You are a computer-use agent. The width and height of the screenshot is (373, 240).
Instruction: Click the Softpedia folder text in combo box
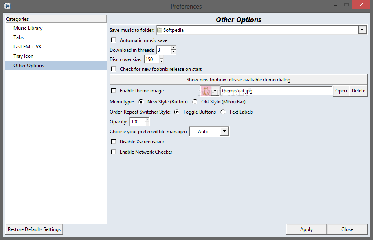[x=173, y=30]
